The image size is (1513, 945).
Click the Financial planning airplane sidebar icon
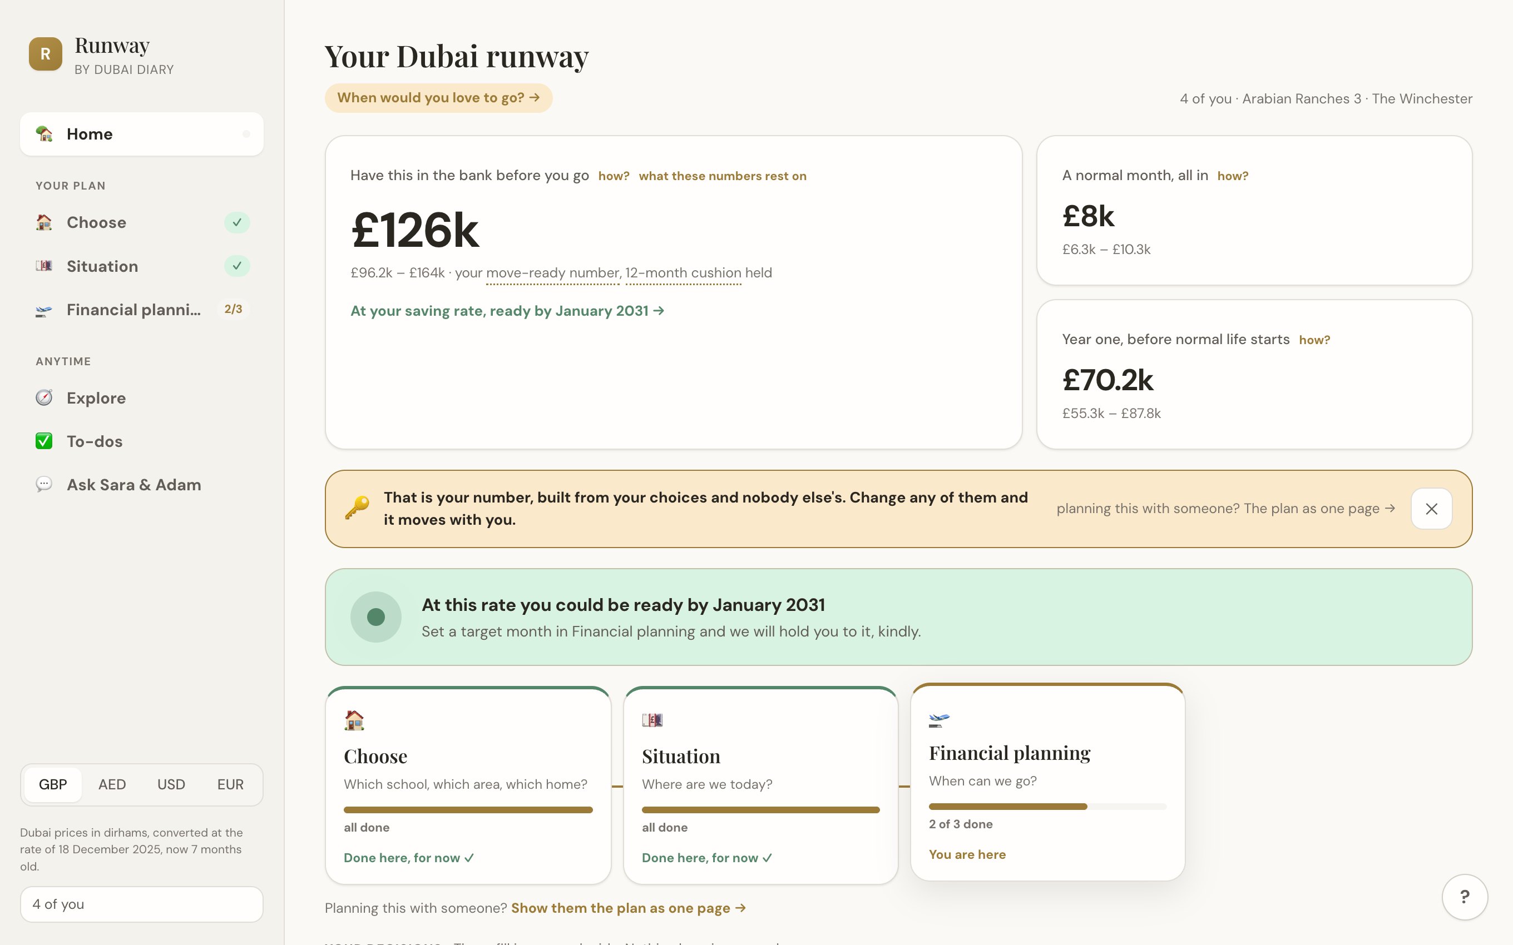point(44,310)
